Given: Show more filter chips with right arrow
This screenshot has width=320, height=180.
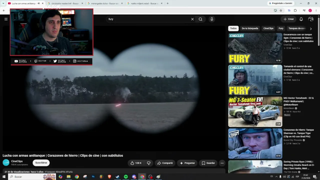Looking at the screenshot, I should pos(311,28).
